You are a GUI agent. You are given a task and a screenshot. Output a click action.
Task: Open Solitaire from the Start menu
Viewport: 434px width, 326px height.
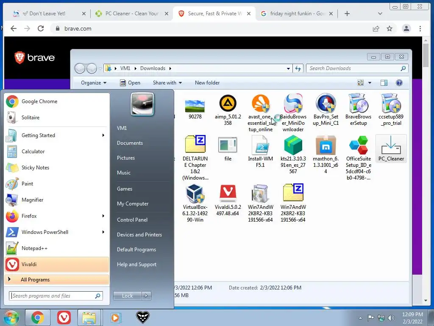57,118
